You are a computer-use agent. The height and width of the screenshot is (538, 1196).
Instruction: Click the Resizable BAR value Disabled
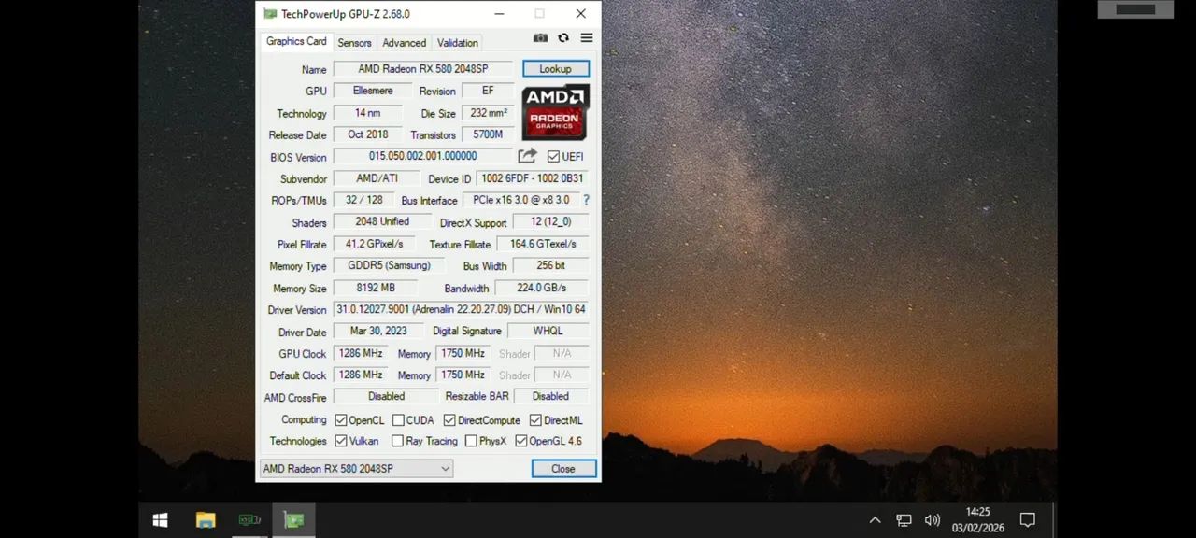tap(551, 396)
